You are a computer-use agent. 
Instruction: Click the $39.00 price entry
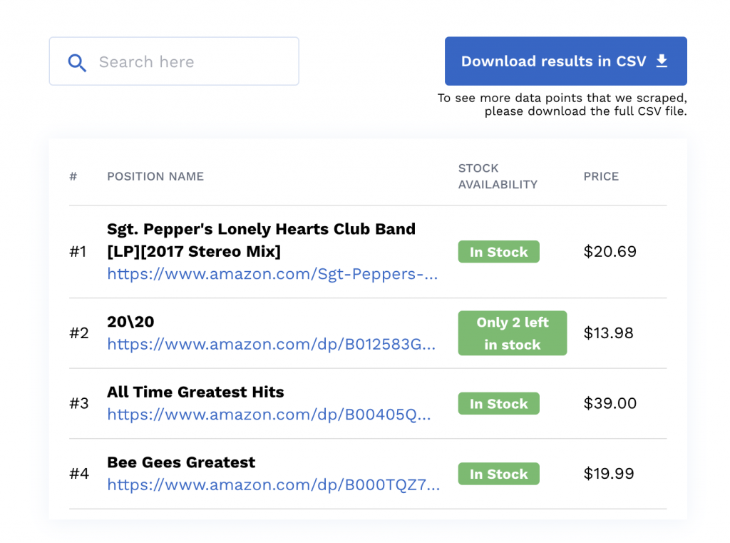(x=610, y=403)
